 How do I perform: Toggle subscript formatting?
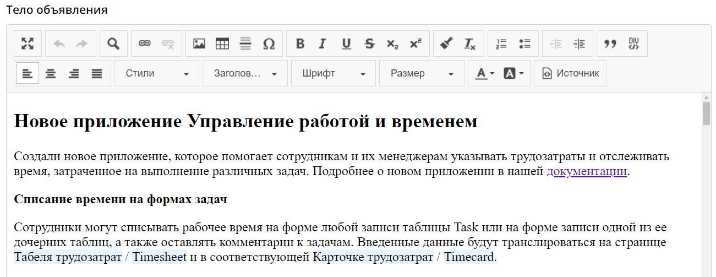pos(392,44)
